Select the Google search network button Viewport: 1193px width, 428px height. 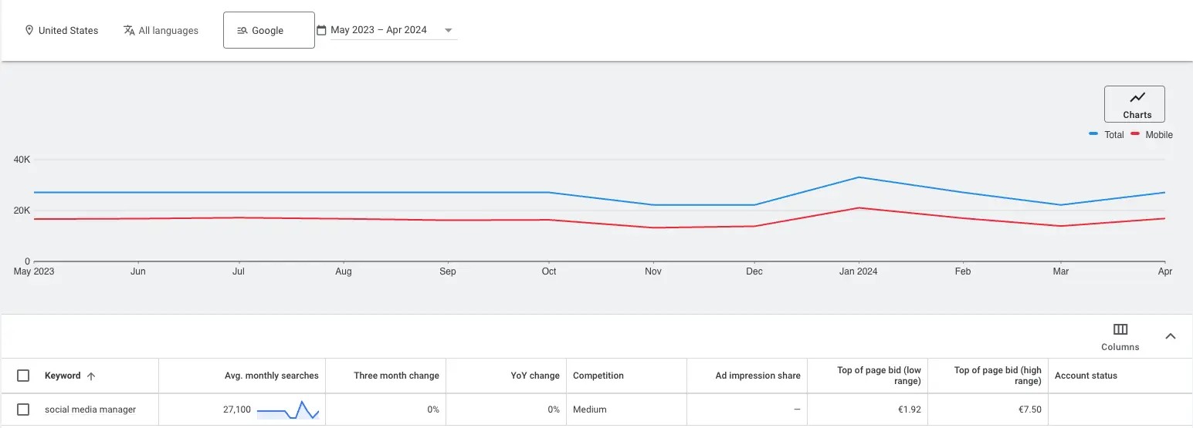pyautogui.click(x=269, y=30)
